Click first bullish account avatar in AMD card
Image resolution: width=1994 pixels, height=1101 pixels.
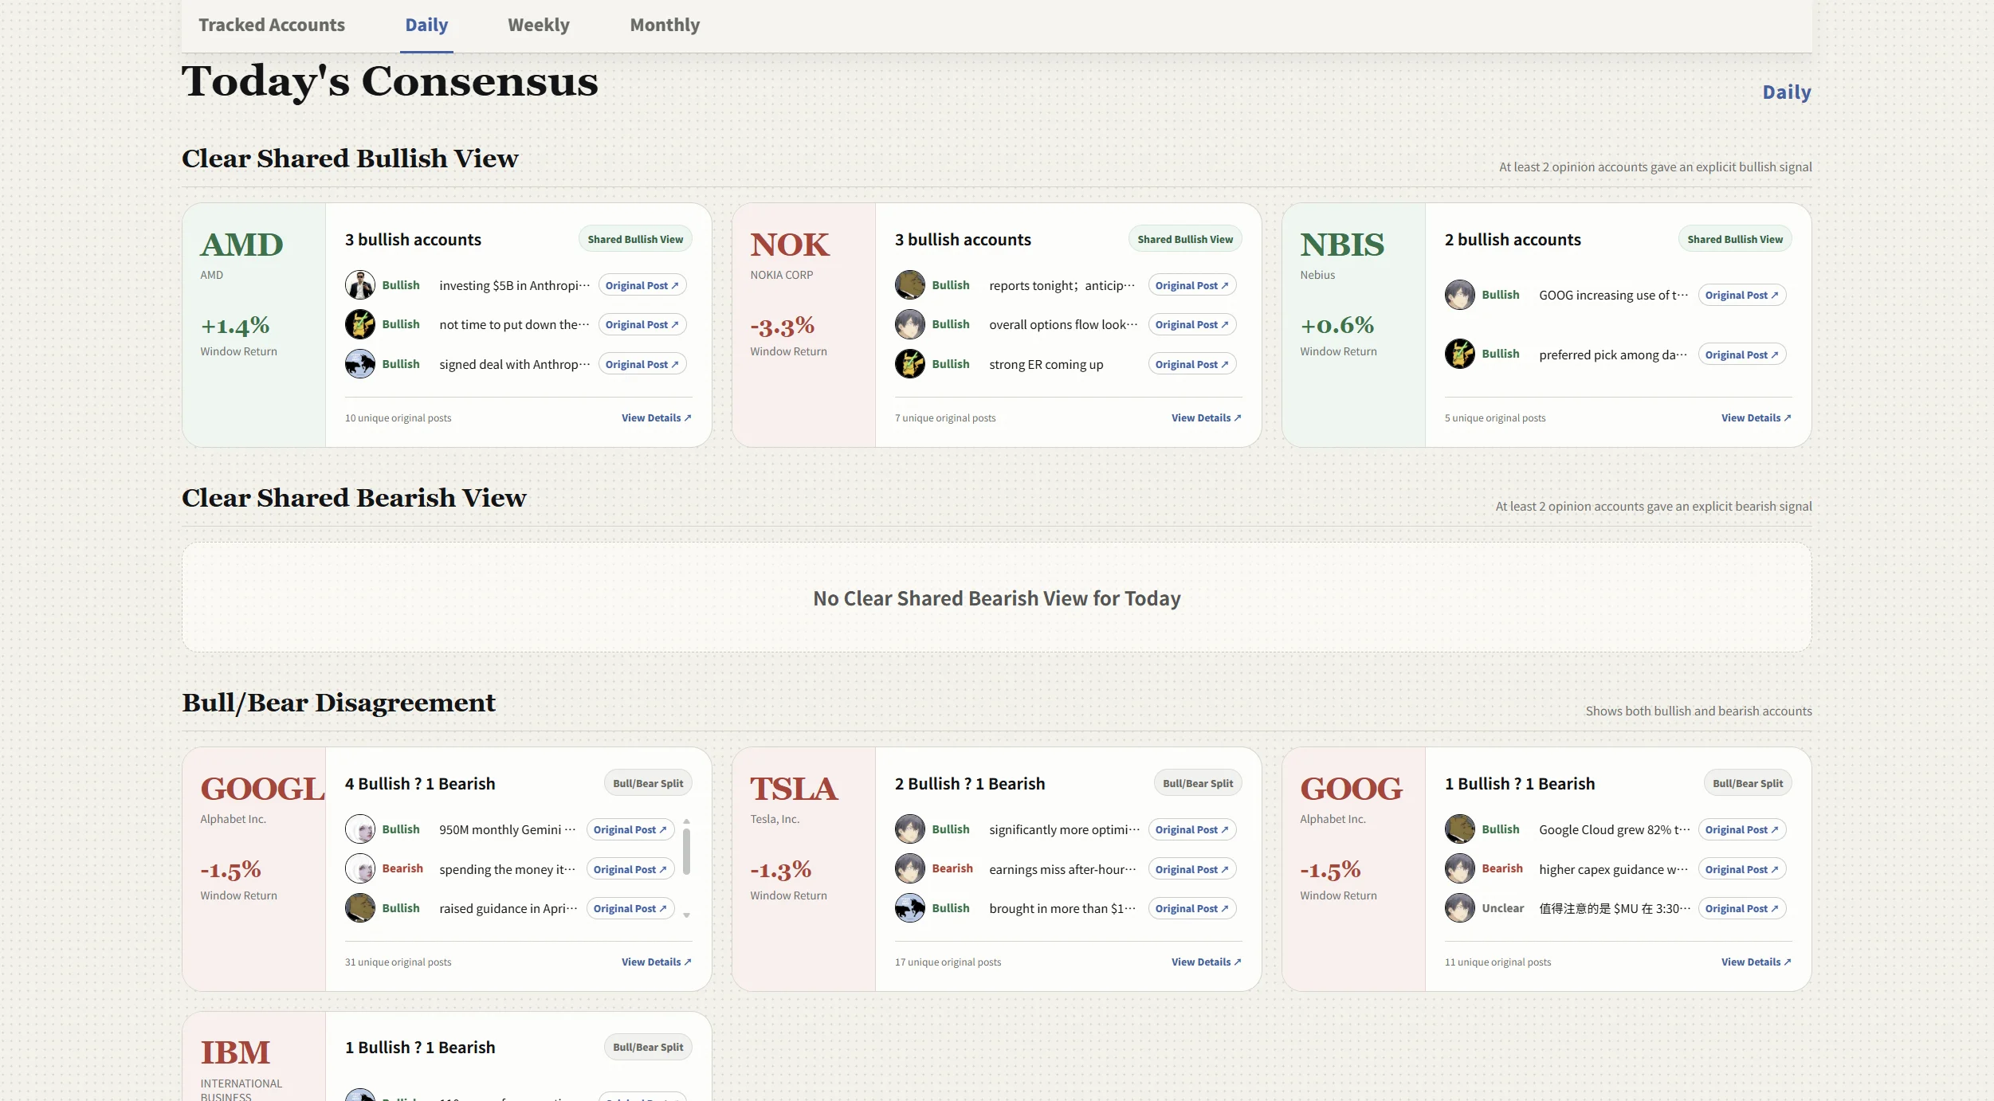[x=359, y=285]
